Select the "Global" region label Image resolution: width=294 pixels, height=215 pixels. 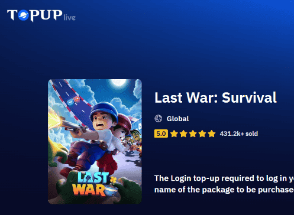pos(177,119)
